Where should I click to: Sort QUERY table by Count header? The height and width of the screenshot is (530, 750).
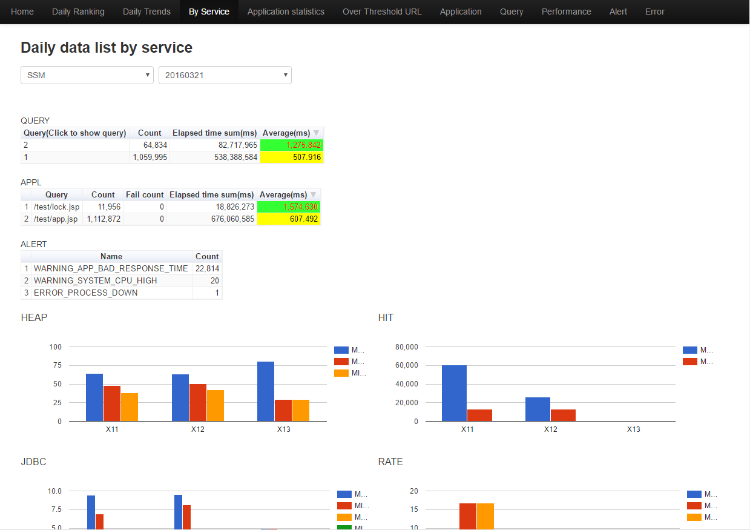click(x=150, y=133)
